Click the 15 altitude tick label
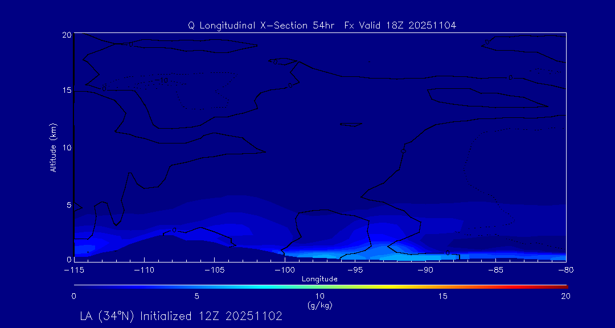Viewport: 615px width, 328px height. click(x=67, y=90)
